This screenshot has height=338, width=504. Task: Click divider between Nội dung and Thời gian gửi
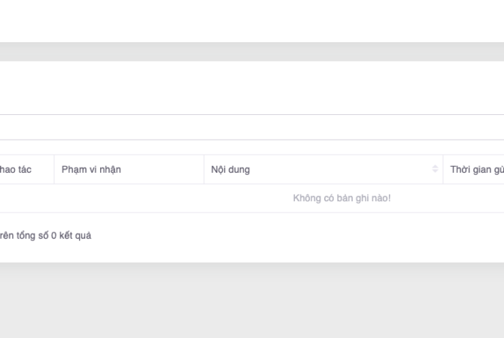coord(443,170)
